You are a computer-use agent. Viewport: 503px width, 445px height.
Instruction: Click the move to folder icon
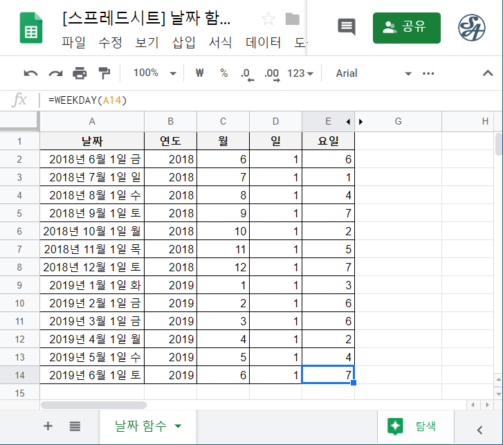pos(293,19)
